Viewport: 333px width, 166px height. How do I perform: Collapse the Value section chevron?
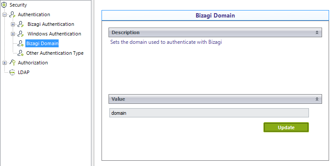[317, 99]
